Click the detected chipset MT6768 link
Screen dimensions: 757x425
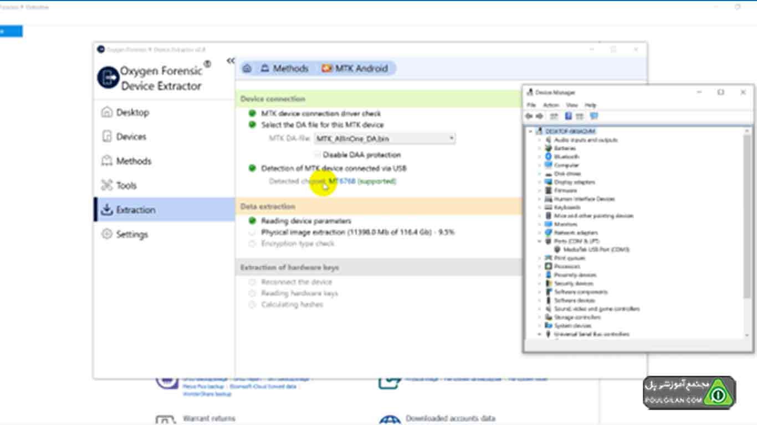(x=342, y=182)
